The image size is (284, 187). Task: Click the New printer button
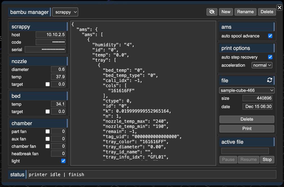click(226, 12)
